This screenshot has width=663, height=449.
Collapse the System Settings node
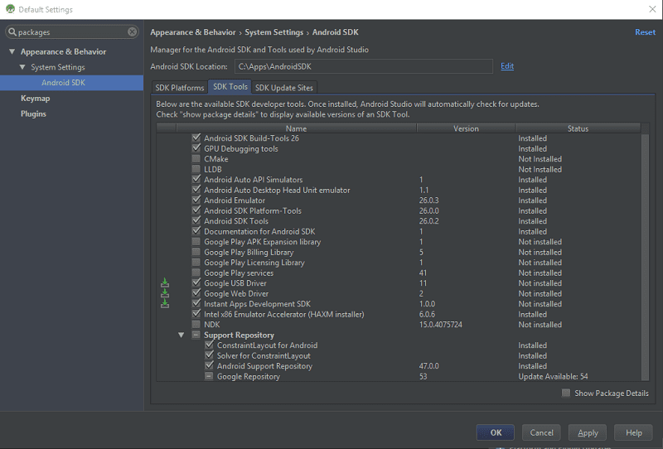(22, 67)
